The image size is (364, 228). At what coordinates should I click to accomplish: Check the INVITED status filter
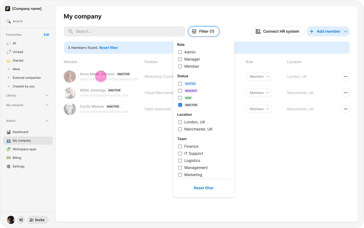[x=180, y=84]
